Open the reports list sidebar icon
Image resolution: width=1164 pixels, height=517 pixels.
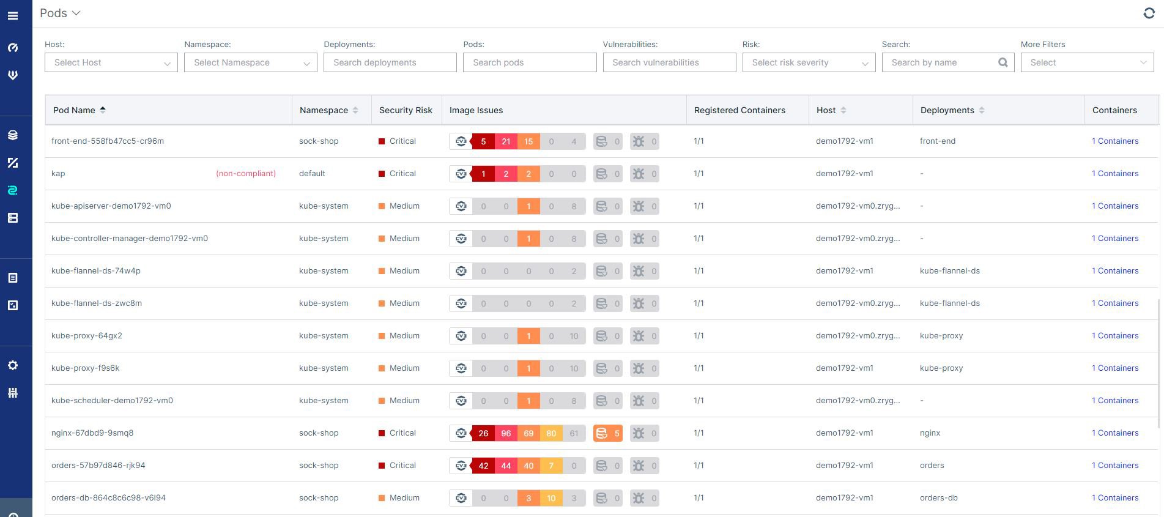coord(12,278)
